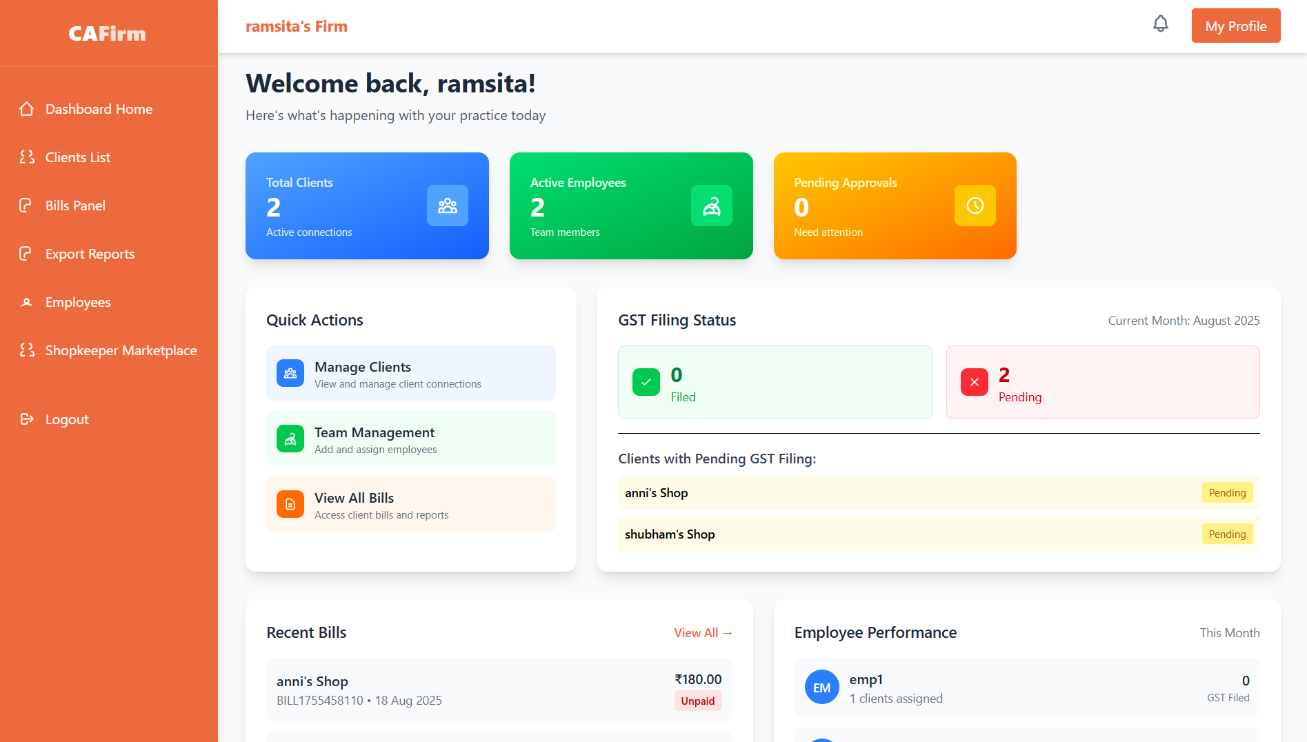Open Manage Clients quick action
This screenshot has height=742, width=1307.
point(410,373)
